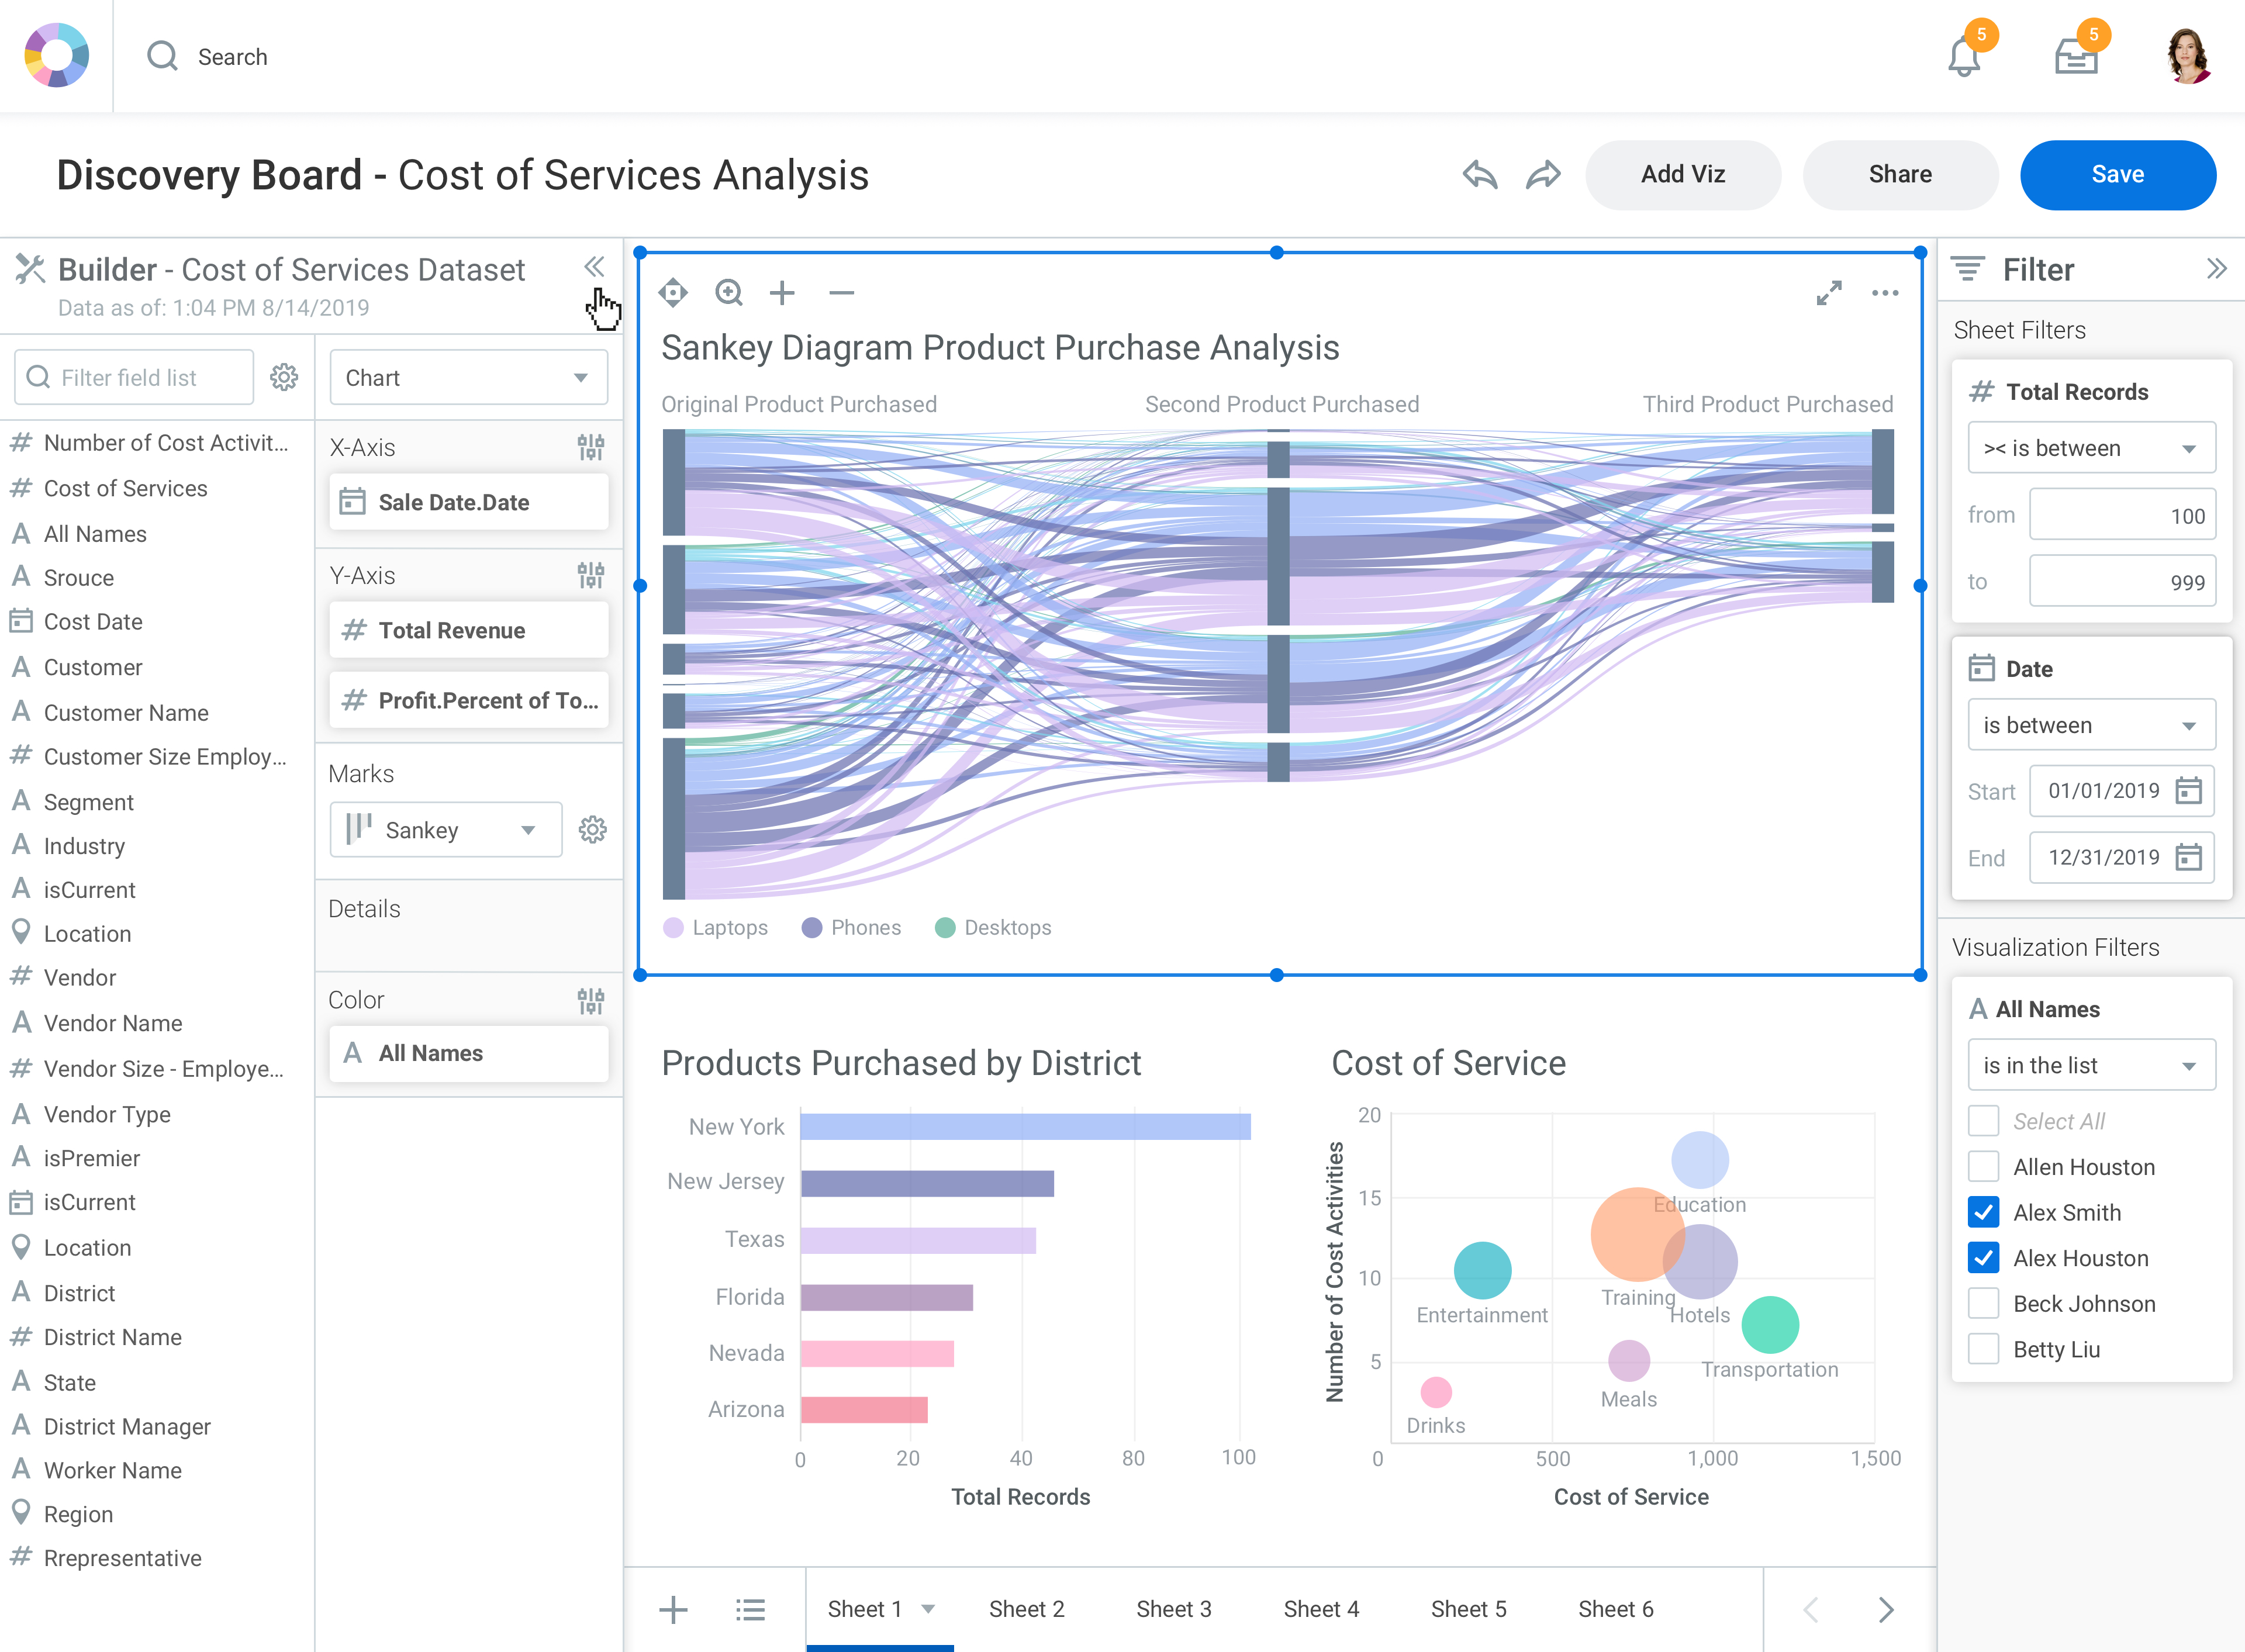Collapse the Builder panel with double chevron
Screen dimensions: 2245x1652
pyautogui.click(x=594, y=267)
